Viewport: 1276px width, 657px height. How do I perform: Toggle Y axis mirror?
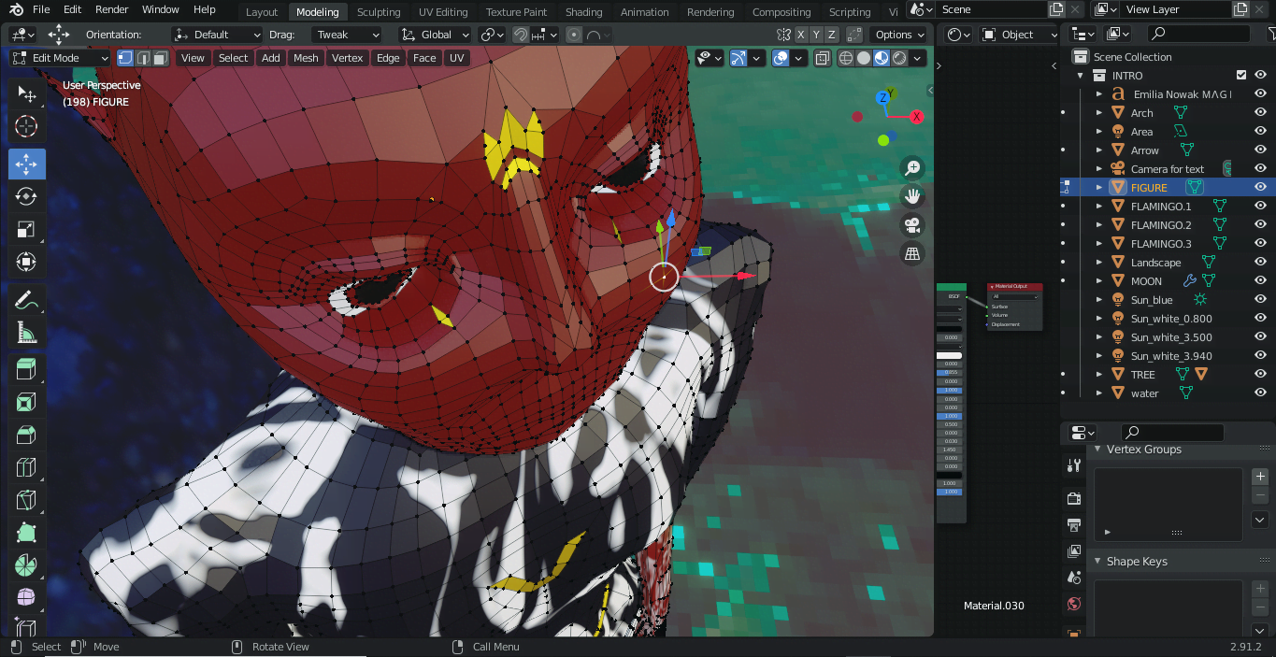click(816, 35)
